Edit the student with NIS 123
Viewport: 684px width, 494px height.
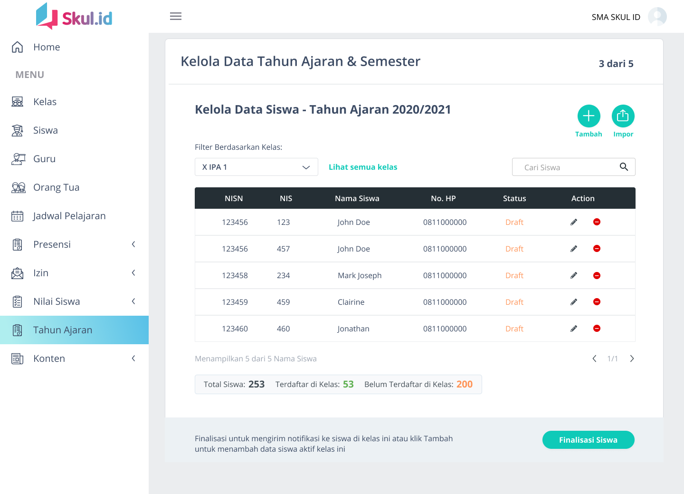(x=574, y=222)
